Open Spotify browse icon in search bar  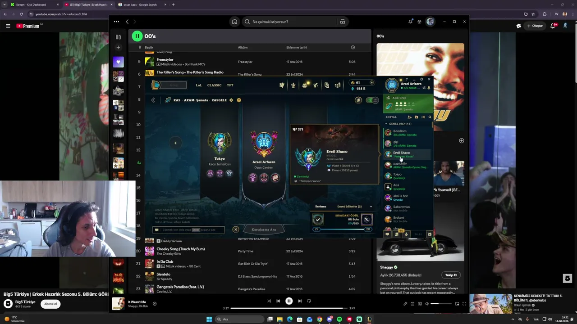343,22
